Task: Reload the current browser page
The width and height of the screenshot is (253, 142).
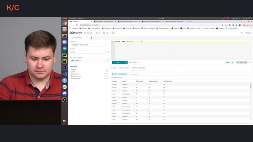Action: point(77,25)
